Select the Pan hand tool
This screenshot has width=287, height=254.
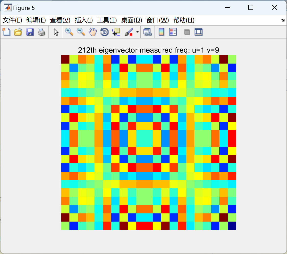(93, 32)
